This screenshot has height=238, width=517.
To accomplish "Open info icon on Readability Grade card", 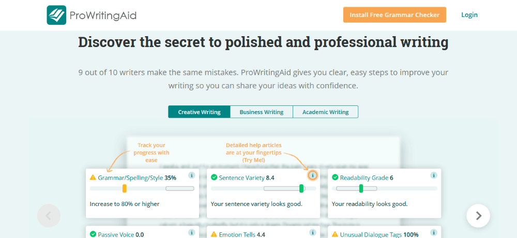I will 434,176.
